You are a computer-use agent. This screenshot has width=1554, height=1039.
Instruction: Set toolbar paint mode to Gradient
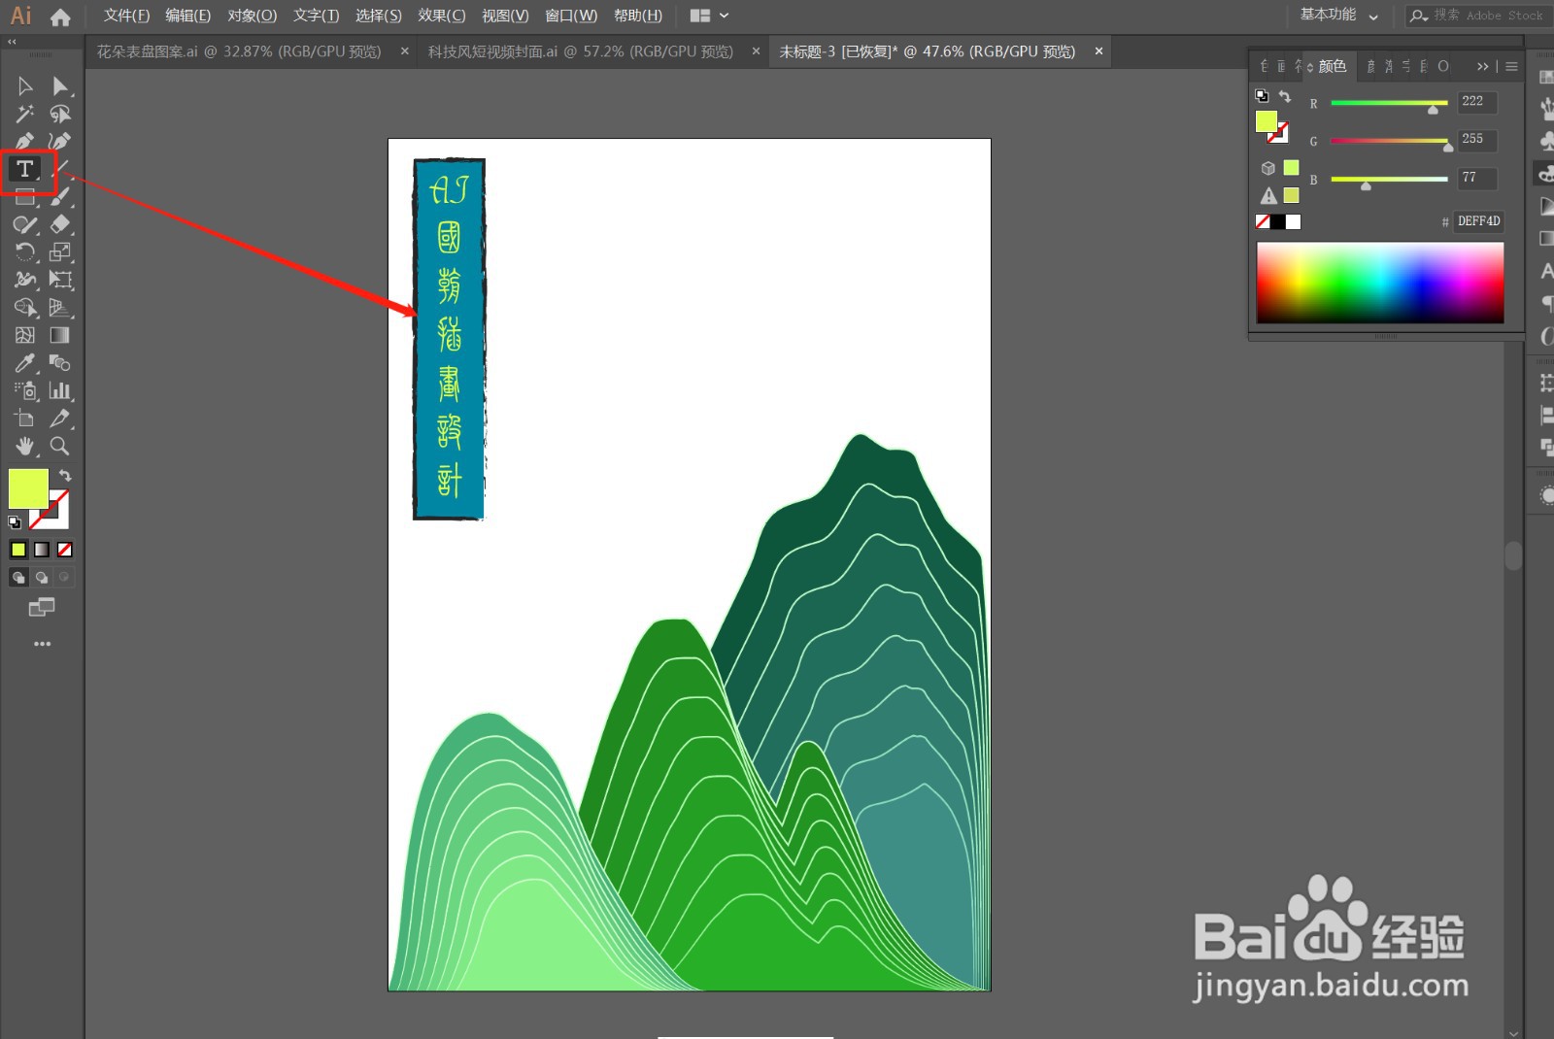(42, 550)
